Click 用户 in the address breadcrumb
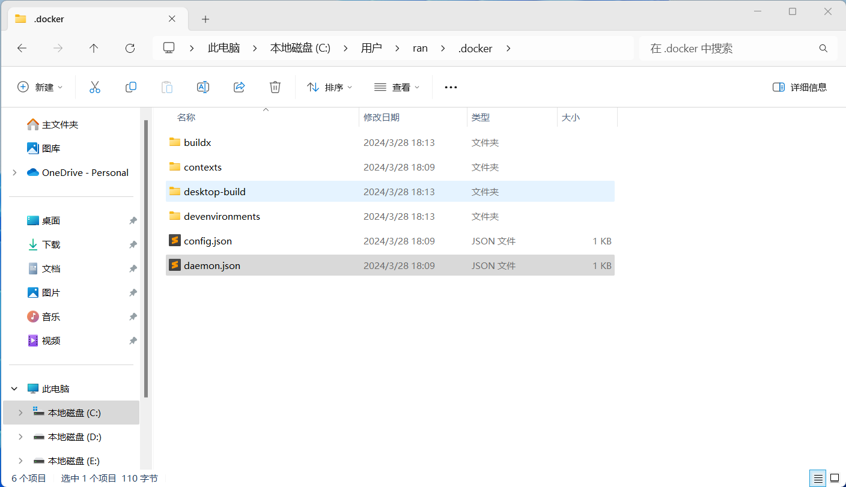The height and width of the screenshot is (487, 846). 371,48
